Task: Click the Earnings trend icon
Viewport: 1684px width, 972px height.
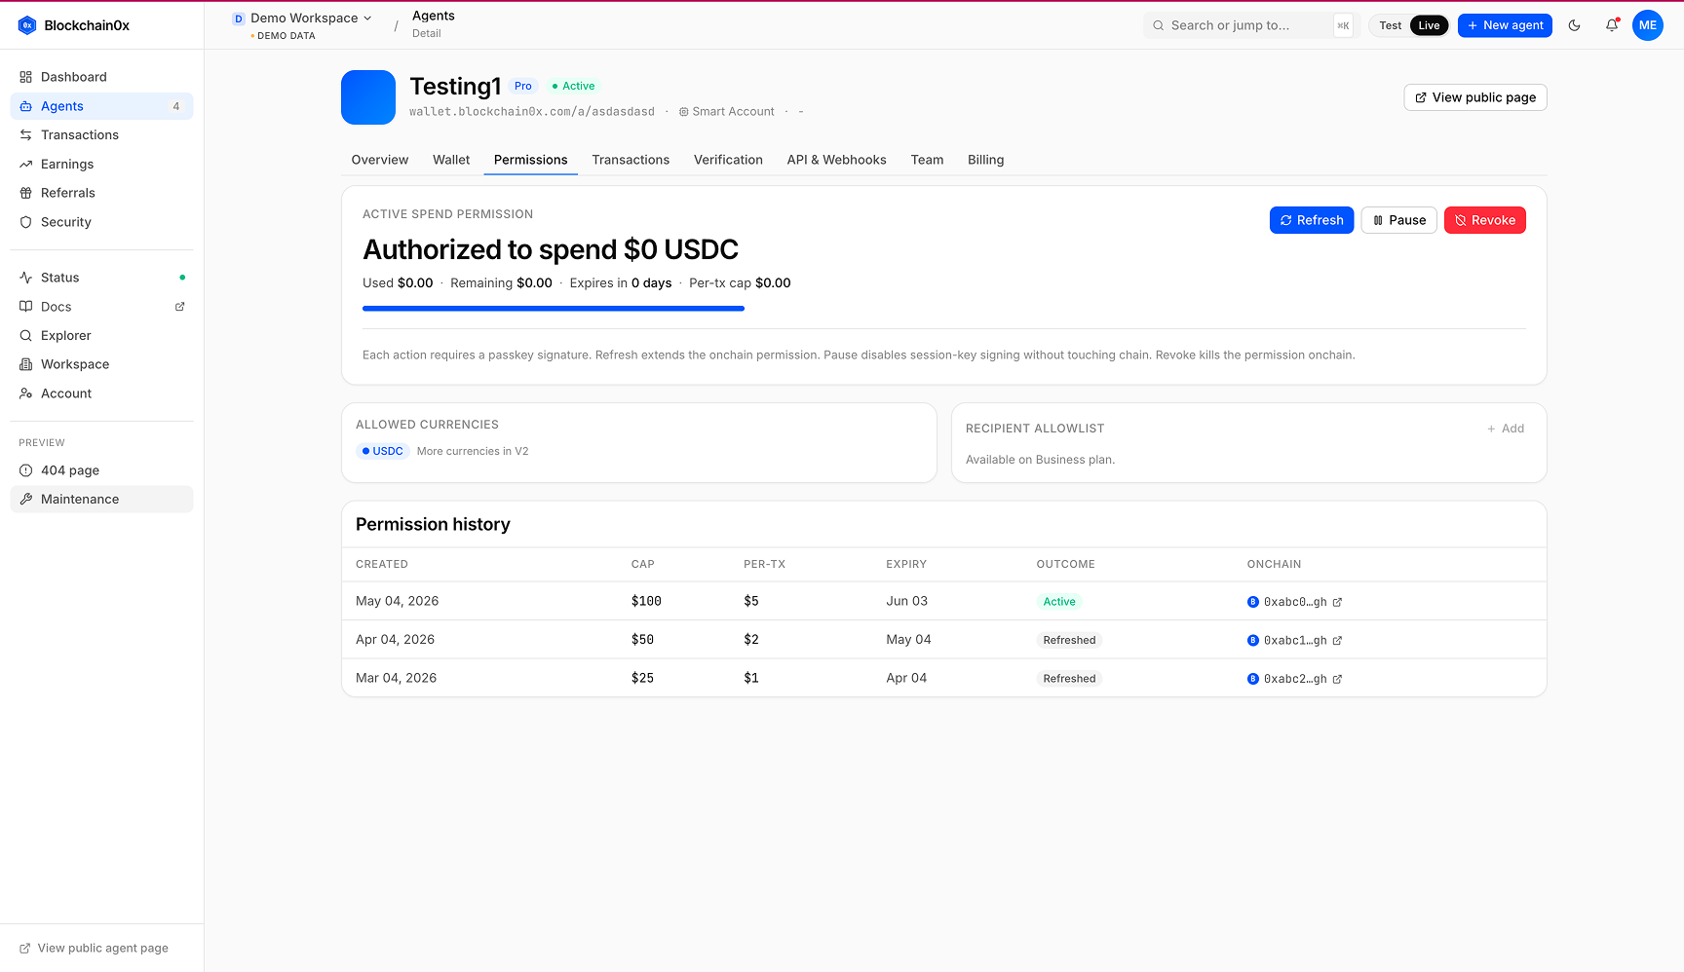Action: [x=26, y=165]
